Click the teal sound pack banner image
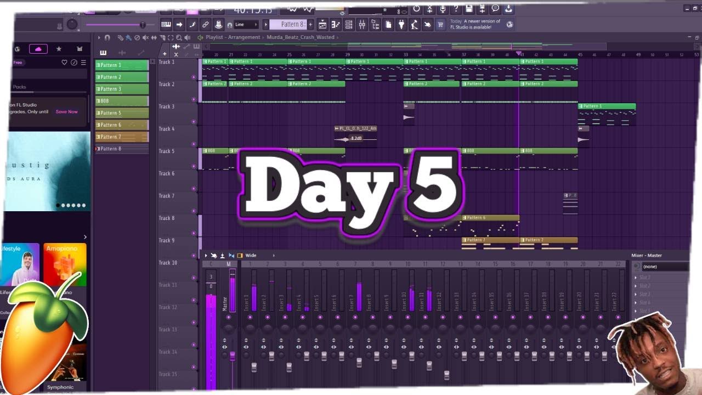This screenshot has height=395, width=702. (x=47, y=171)
